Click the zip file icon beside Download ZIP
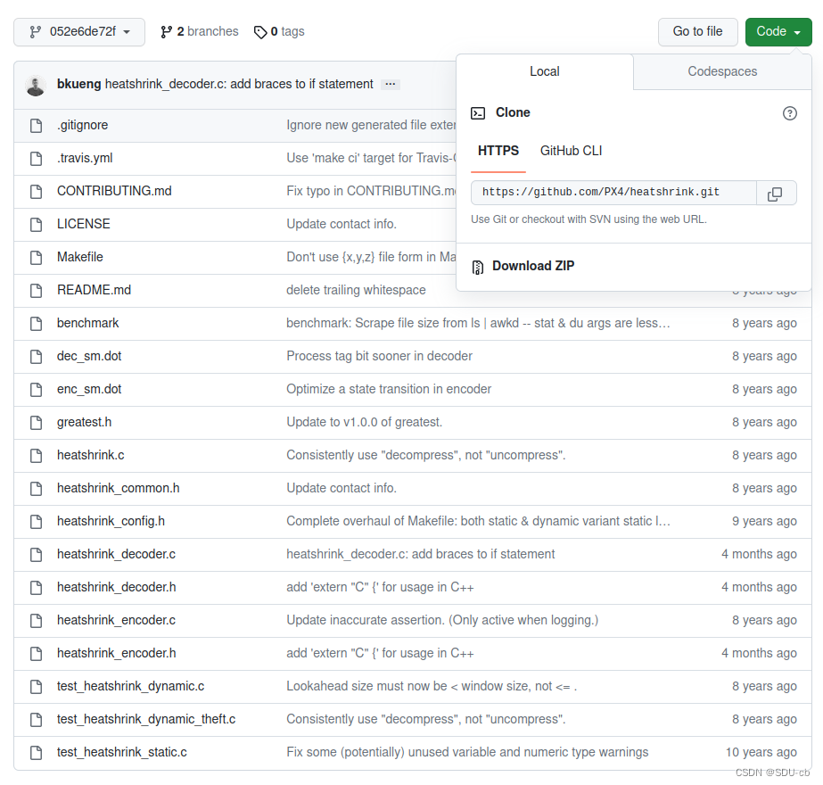 coord(478,268)
